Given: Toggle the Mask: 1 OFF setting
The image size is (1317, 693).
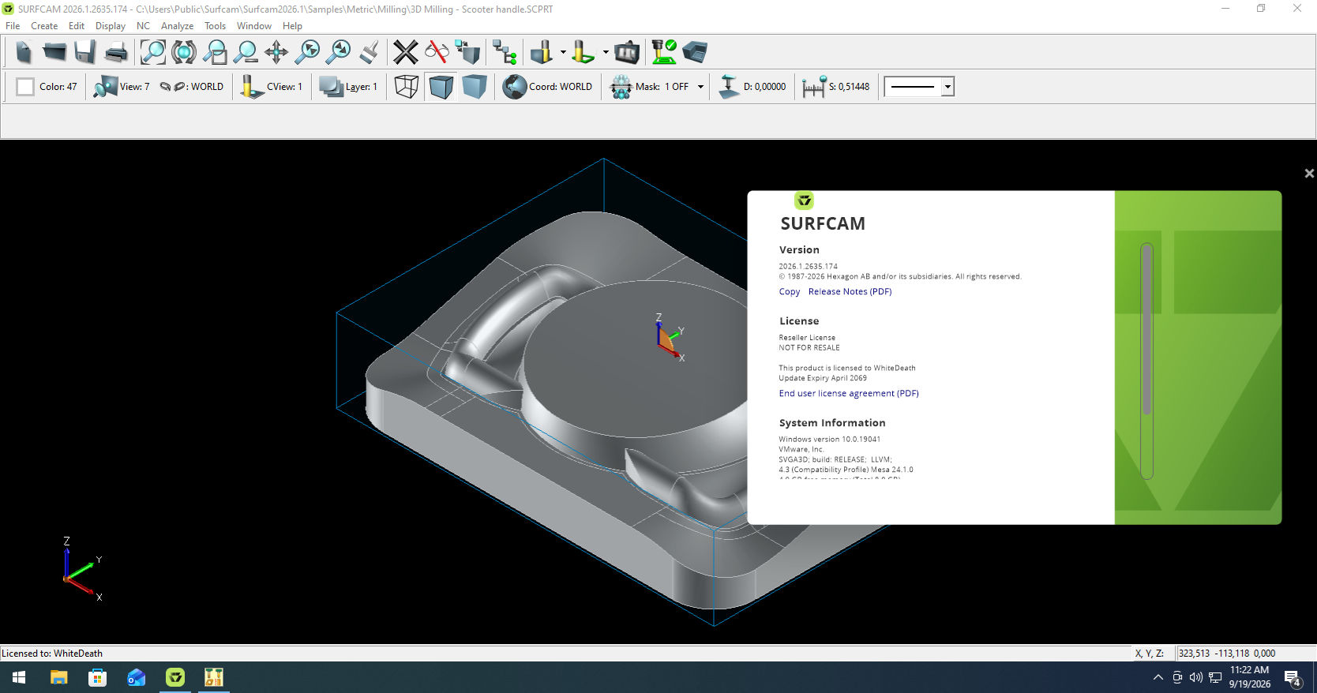Looking at the screenshot, I should (649, 87).
